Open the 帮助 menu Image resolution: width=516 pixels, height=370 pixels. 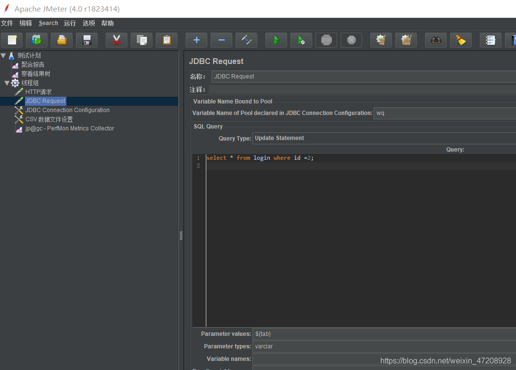tap(108, 23)
